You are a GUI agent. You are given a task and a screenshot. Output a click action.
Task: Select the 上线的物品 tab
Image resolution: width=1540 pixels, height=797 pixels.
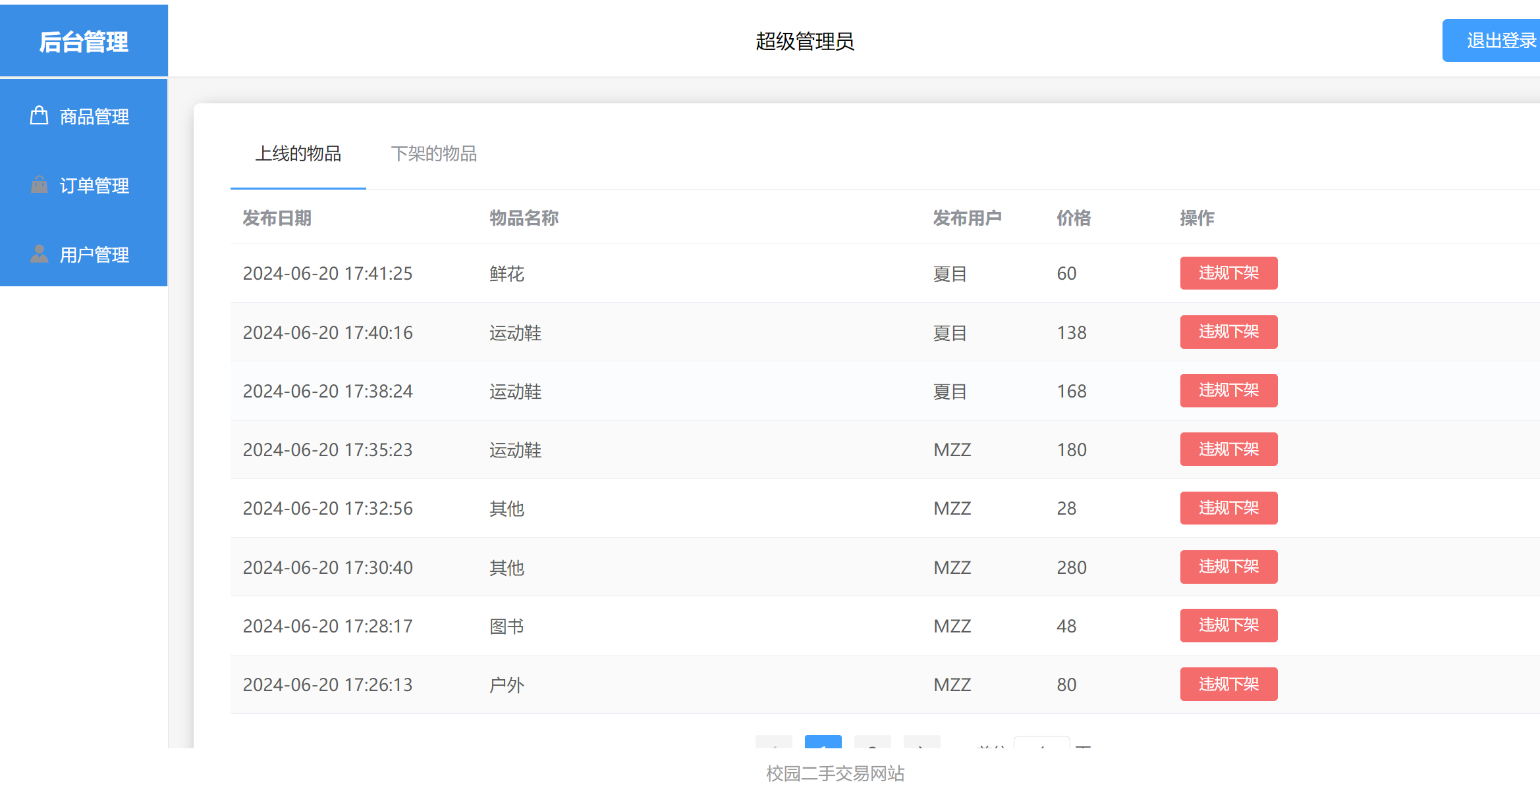298,153
